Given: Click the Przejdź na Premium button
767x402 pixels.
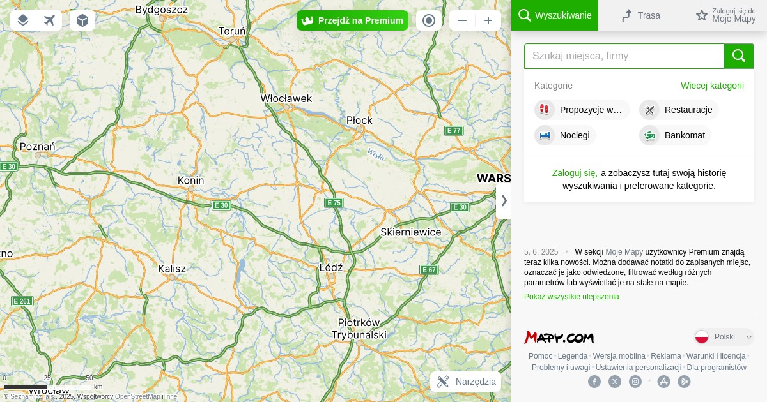Looking at the screenshot, I should [352, 20].
